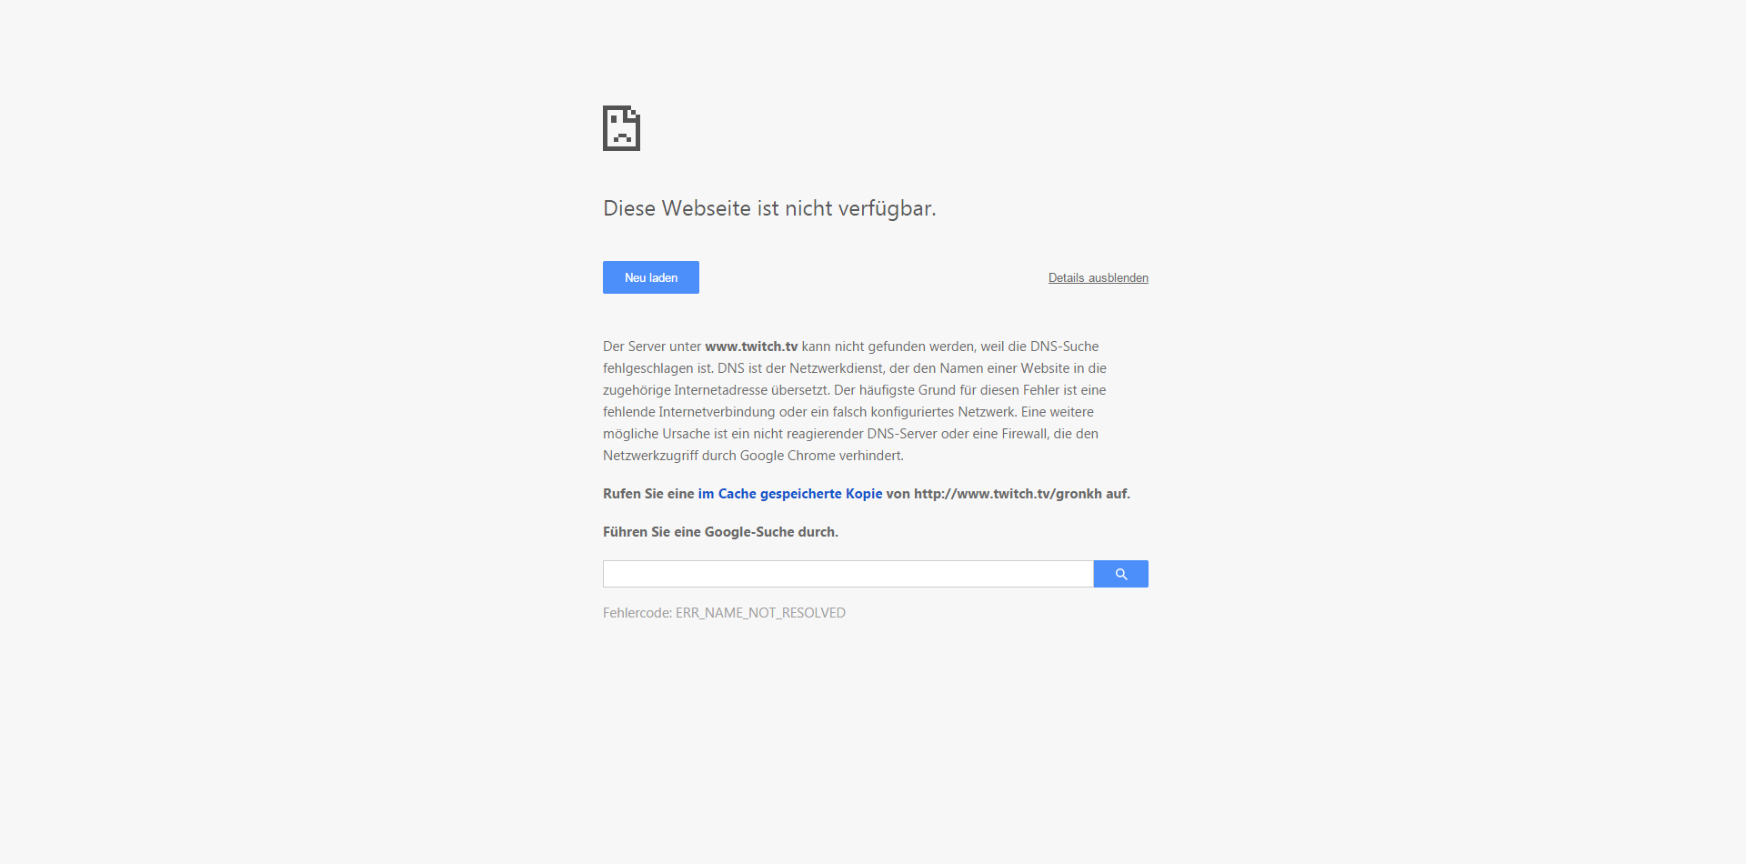Hide details via Details ausblenden link
Viewport: 1746px width, 864px height.
click(x=1098, y=278)
